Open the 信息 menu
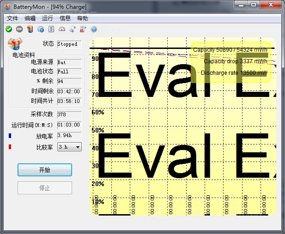Viewport: 285px width, 234px height. (65, 18)
